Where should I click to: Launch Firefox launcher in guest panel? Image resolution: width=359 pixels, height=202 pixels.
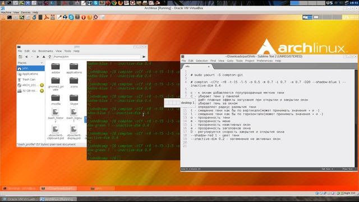click(90, 17)
